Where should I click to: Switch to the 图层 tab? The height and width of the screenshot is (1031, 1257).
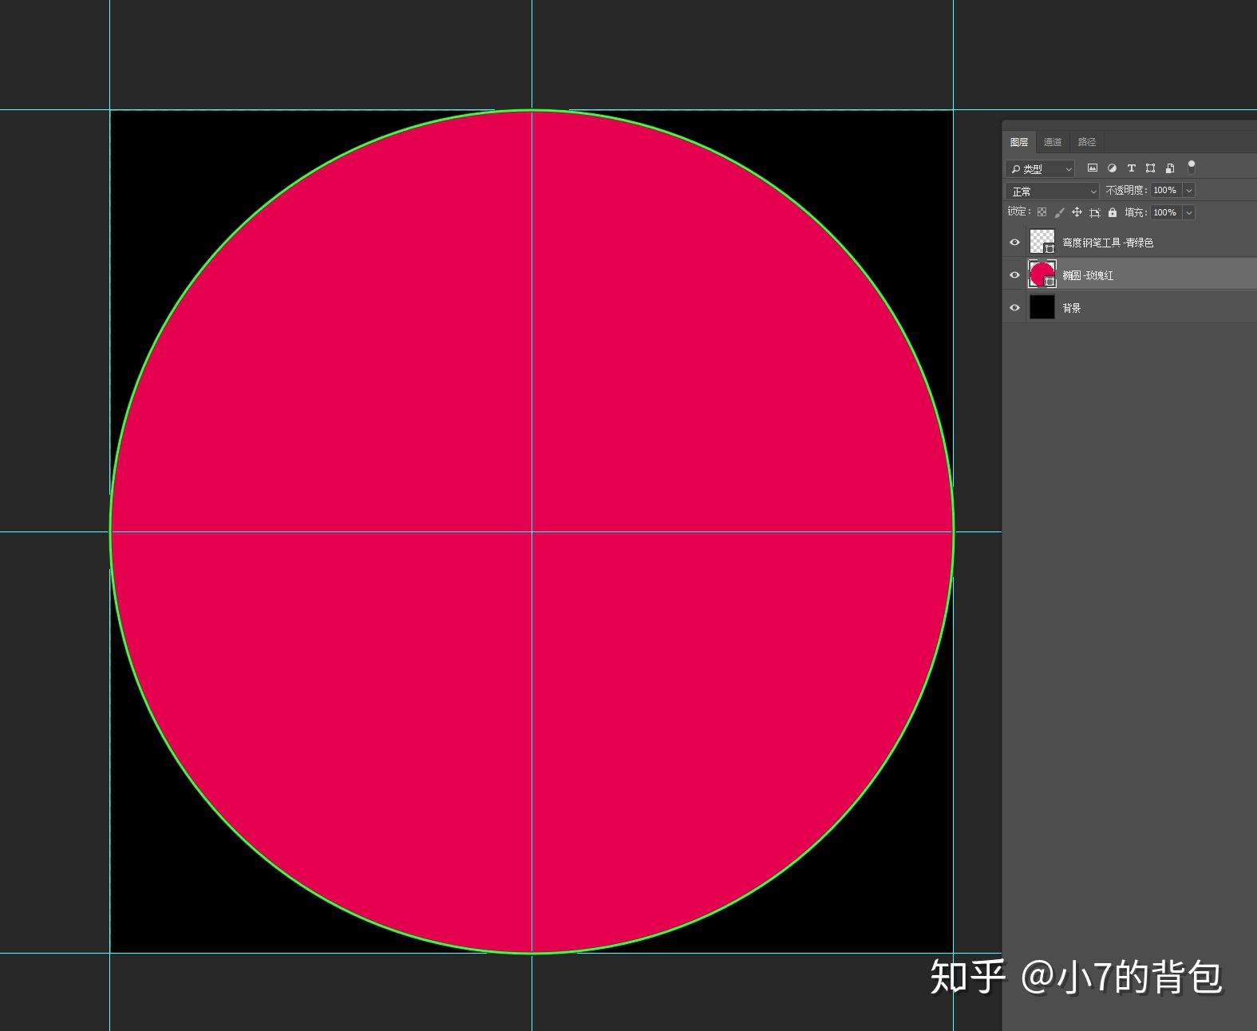pos(1019,142)
